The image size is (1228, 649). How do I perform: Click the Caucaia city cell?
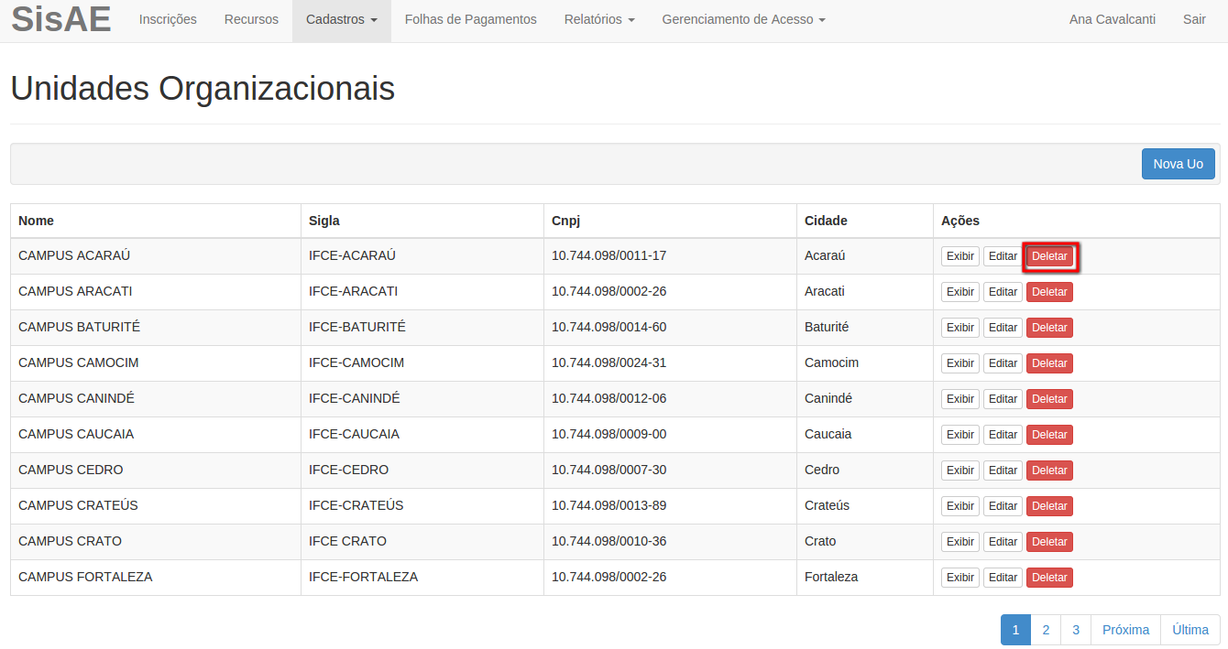coord(865,435)
